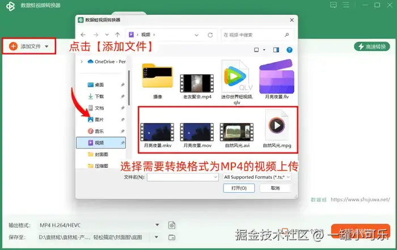
Task: Expand the address bar path dropdown
Action: pos(196,35)
